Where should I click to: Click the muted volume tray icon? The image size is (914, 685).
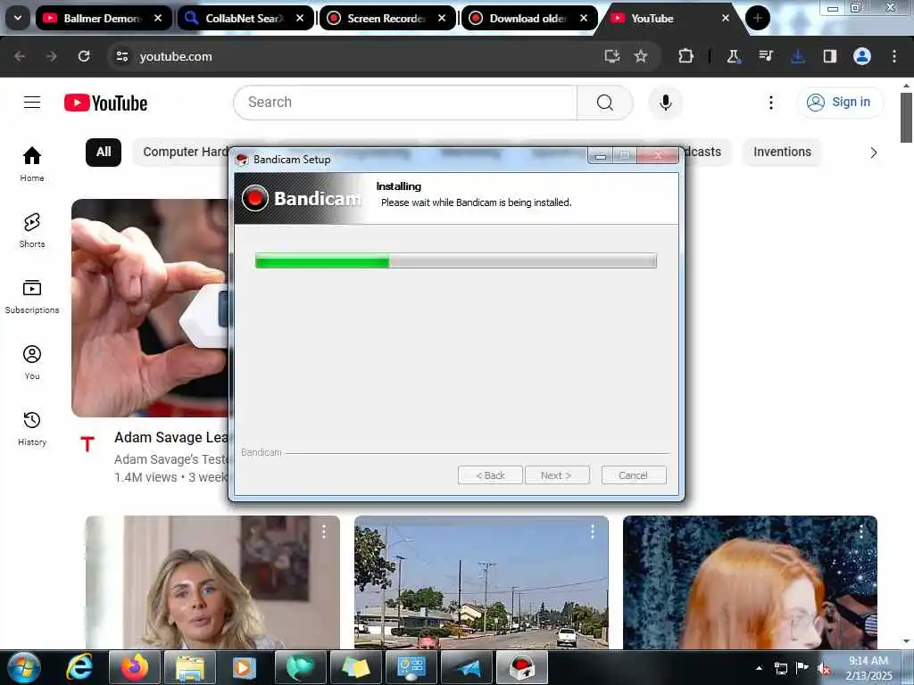(x=824, y=669)
